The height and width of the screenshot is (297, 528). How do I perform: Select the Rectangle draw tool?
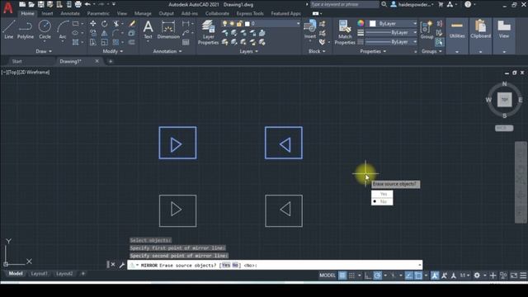[75, 24]
